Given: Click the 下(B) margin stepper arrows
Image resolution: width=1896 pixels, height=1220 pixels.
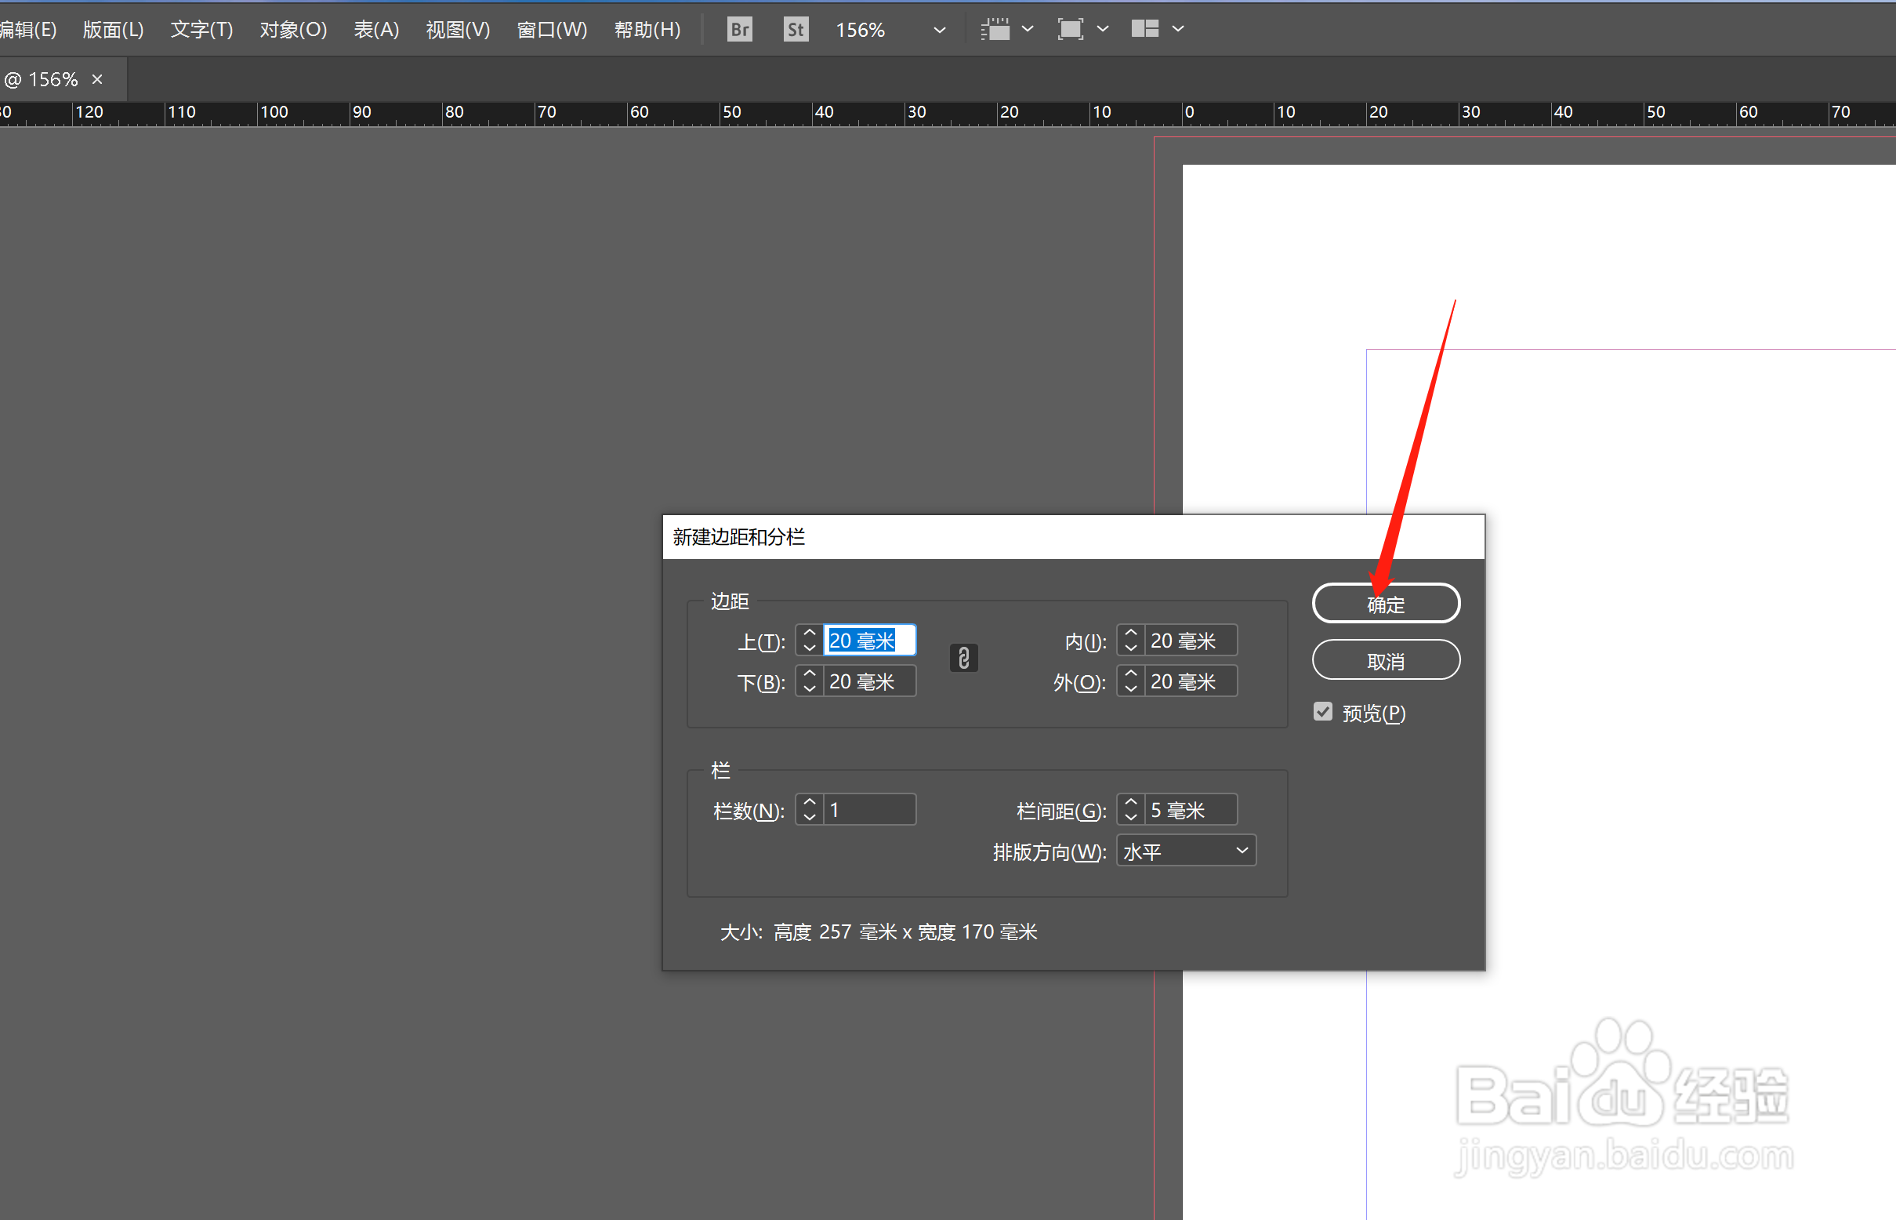Looking at the screenshot, I should coord(810,681).
